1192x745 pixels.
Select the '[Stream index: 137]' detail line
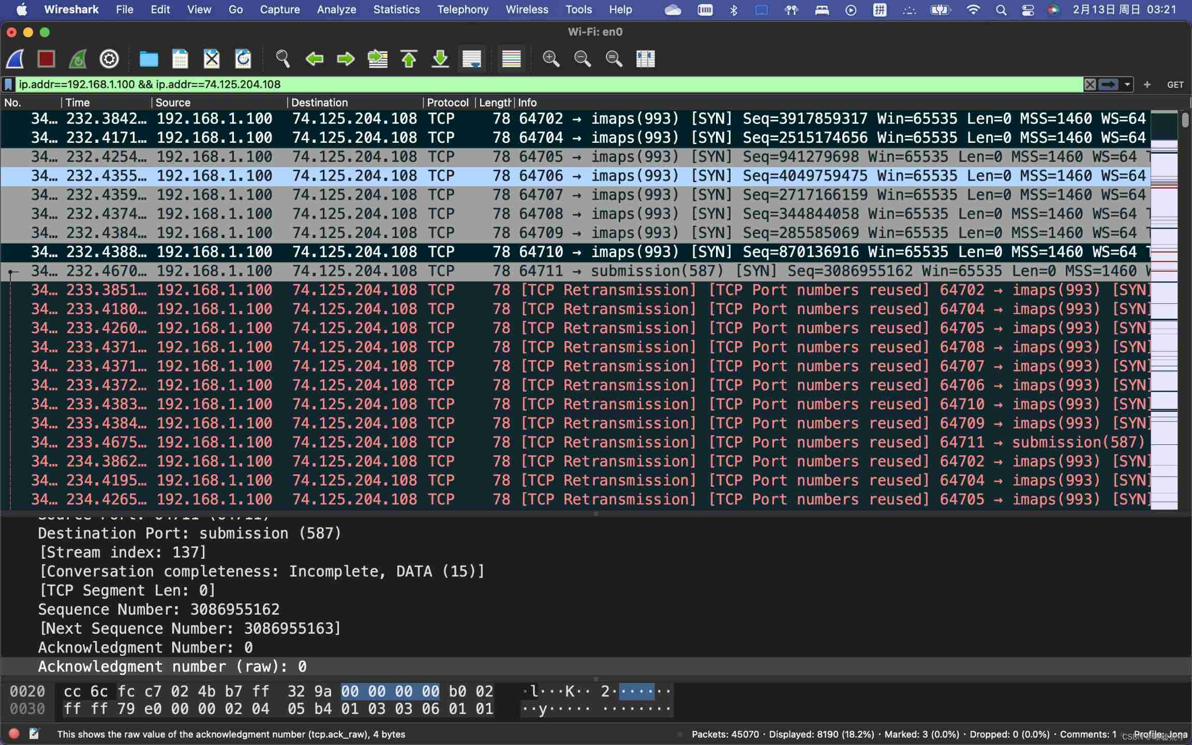click(122, 553)
